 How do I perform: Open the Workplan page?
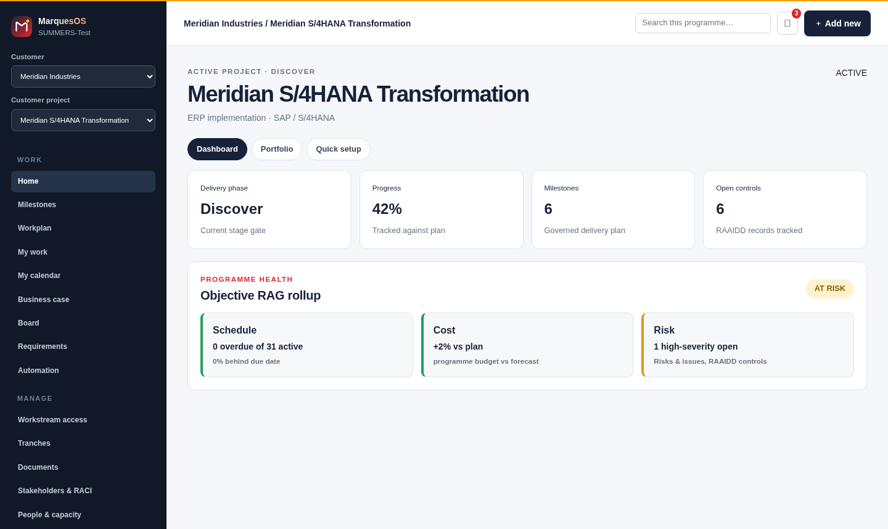tap(83, 228)
